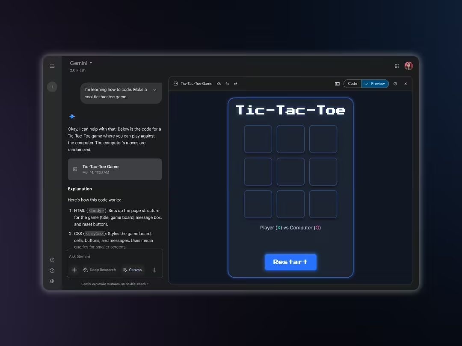462x346 pixels.
Task: Open the hamburger main menu
Action: pyautogui.click(x=52, y=66)
